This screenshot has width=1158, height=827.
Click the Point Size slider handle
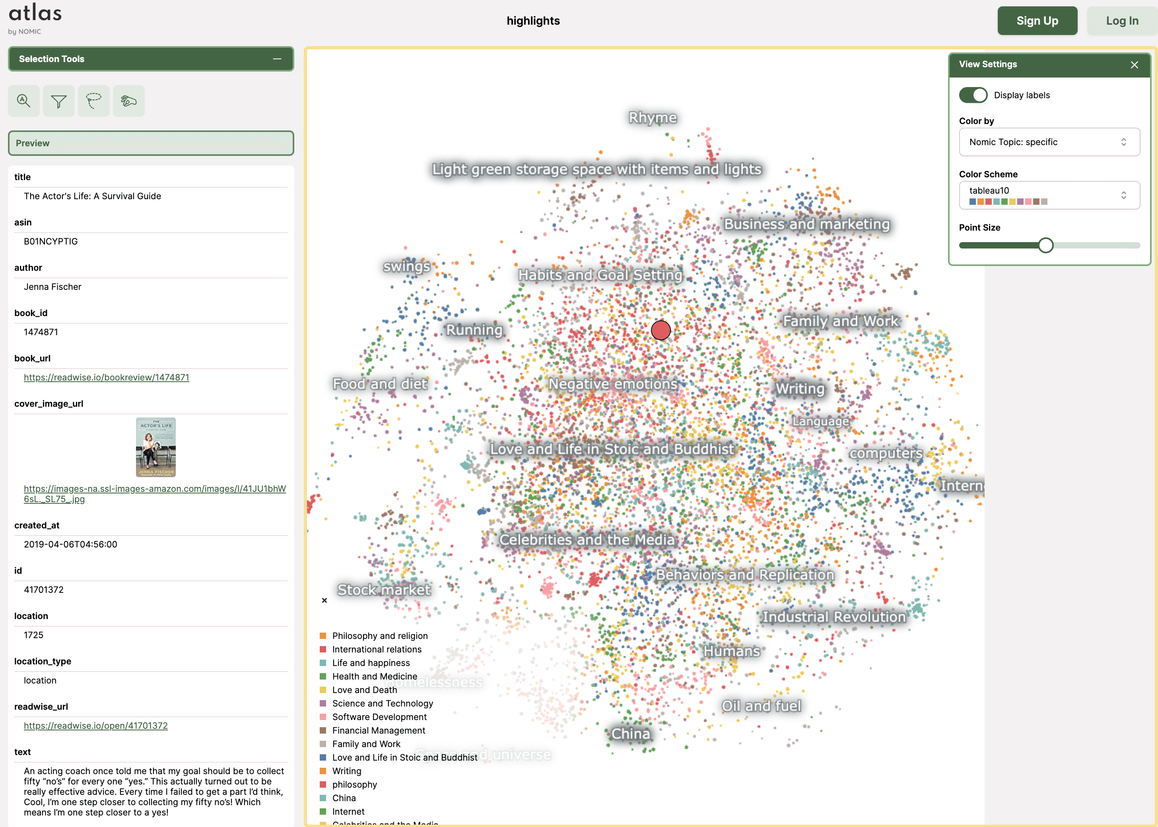1045,245
